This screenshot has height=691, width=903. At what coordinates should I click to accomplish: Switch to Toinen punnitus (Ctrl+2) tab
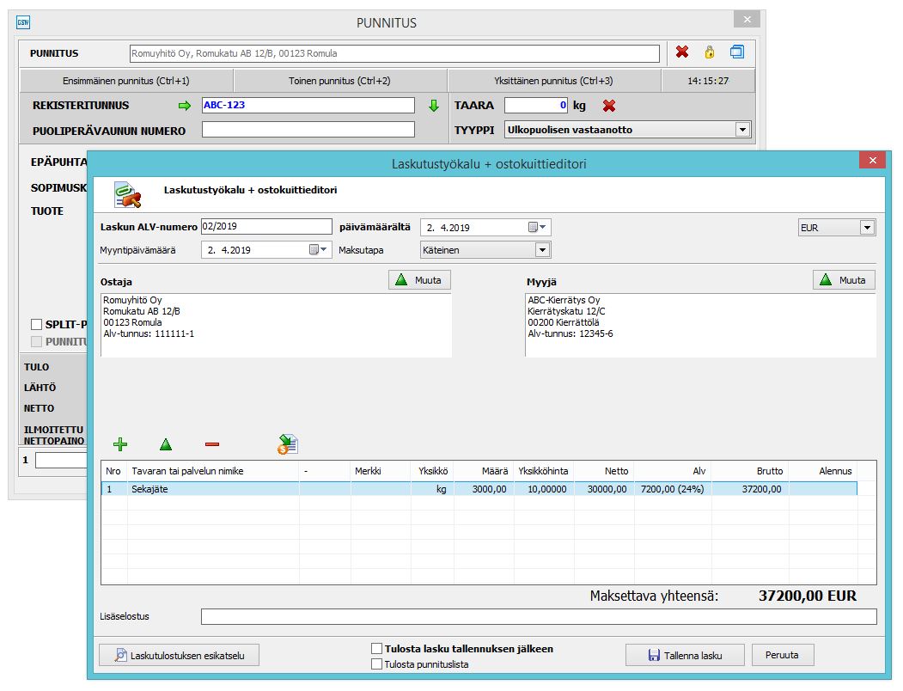click(339, 81)
